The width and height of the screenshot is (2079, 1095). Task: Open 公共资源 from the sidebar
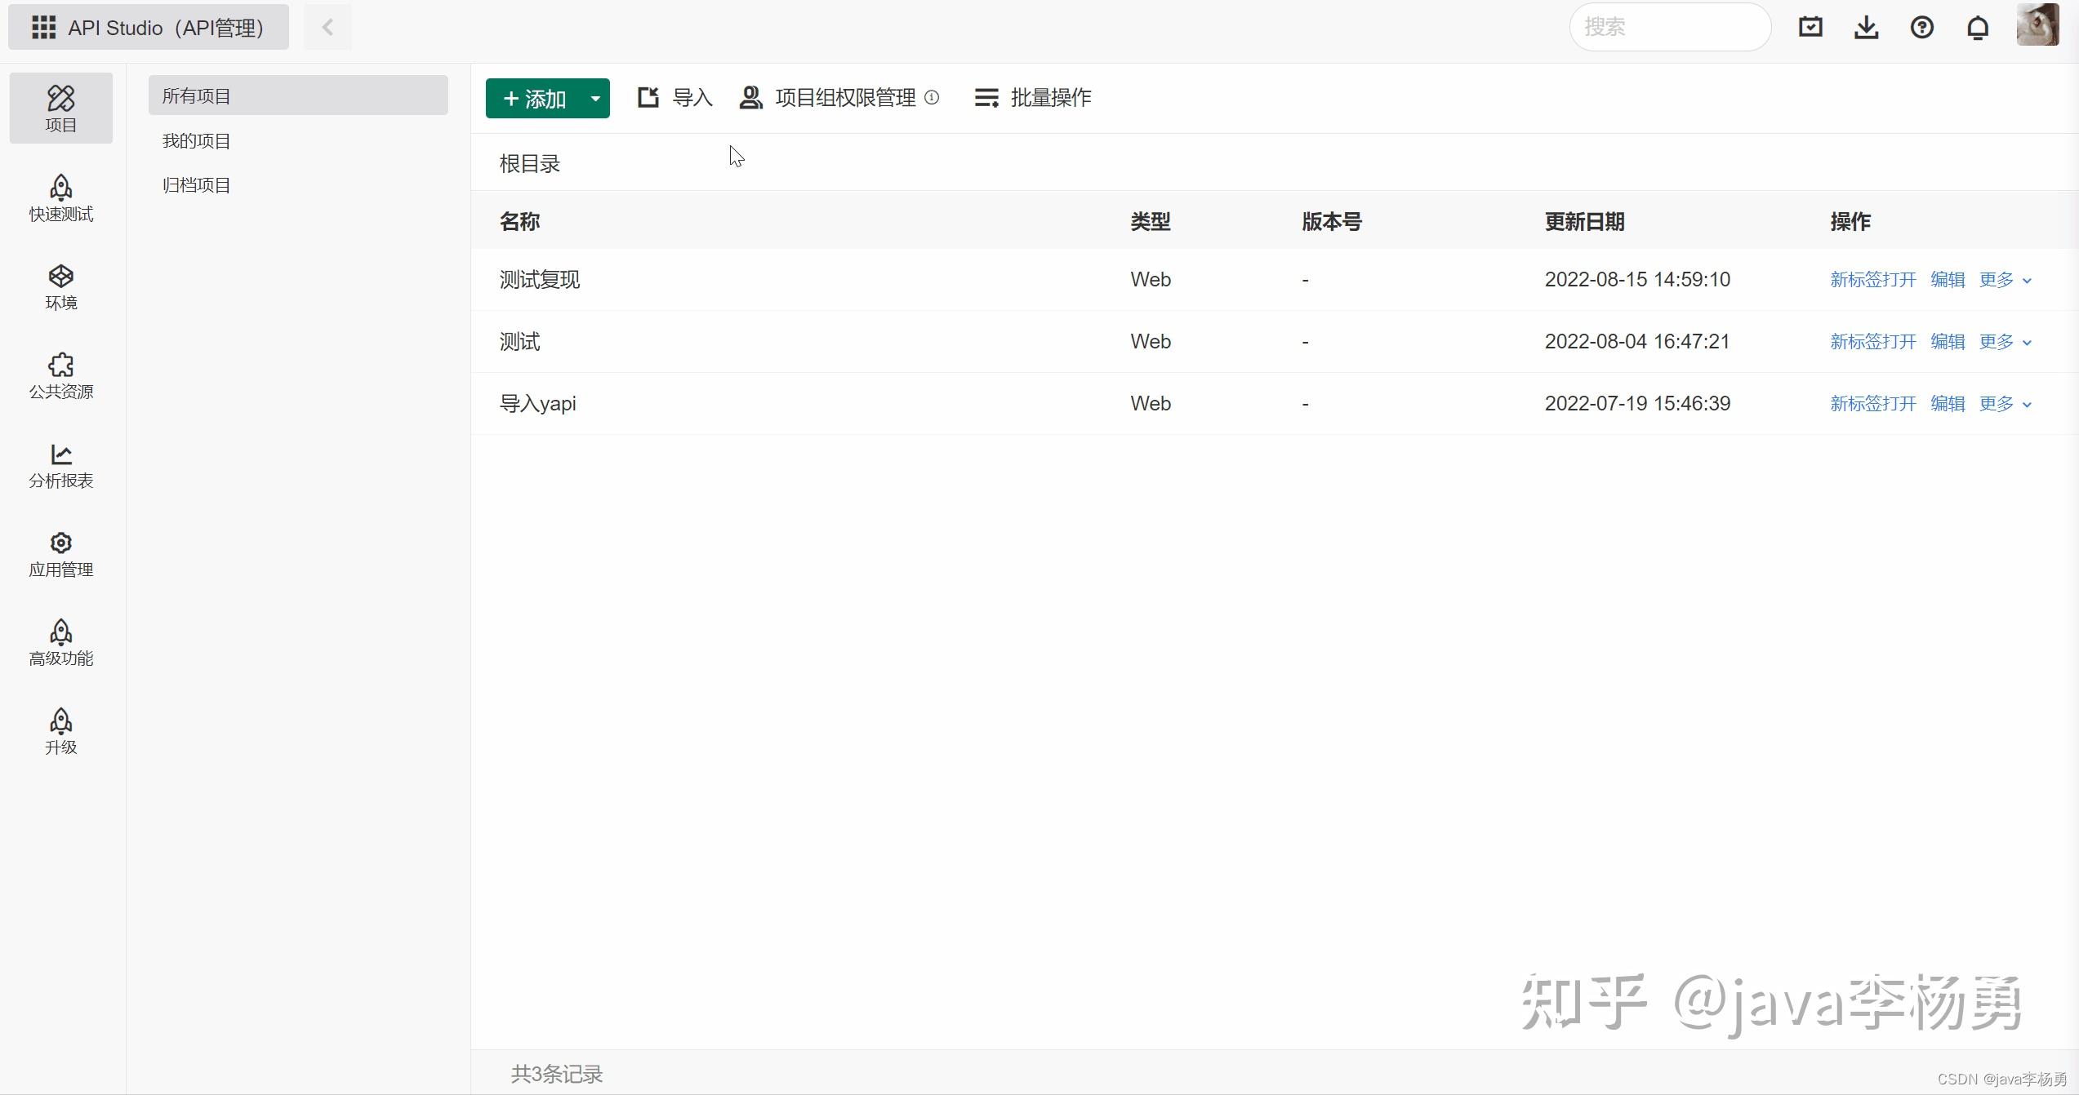point(60,375)
